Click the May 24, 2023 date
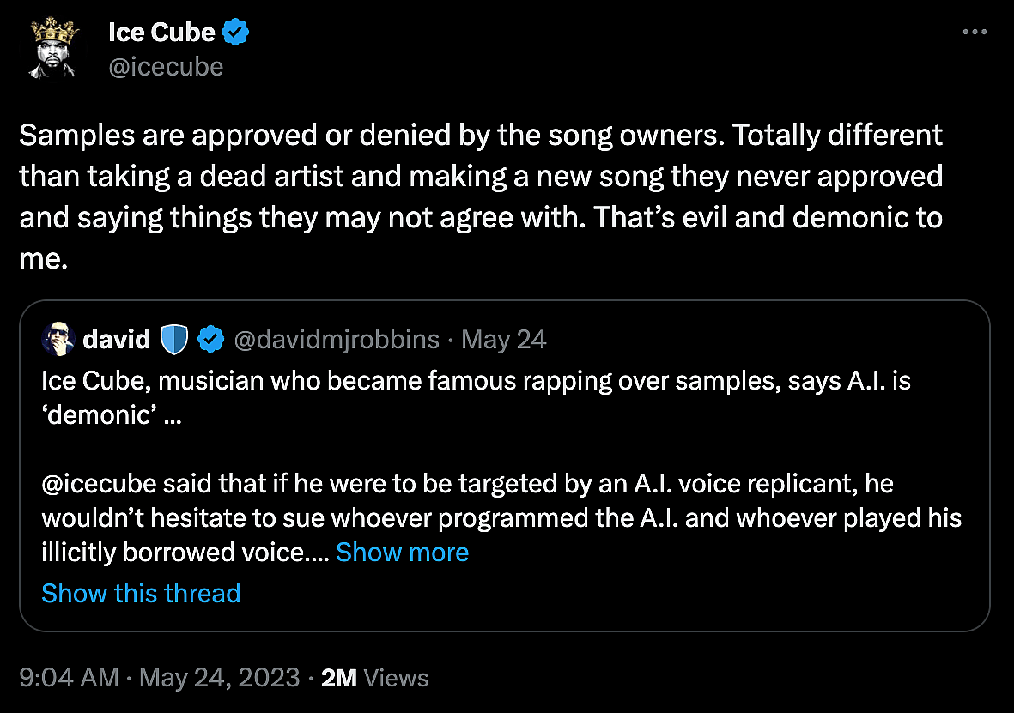The height and width of the screenshot is (713, 1014). pyautogui.click(x=220, y=678)
